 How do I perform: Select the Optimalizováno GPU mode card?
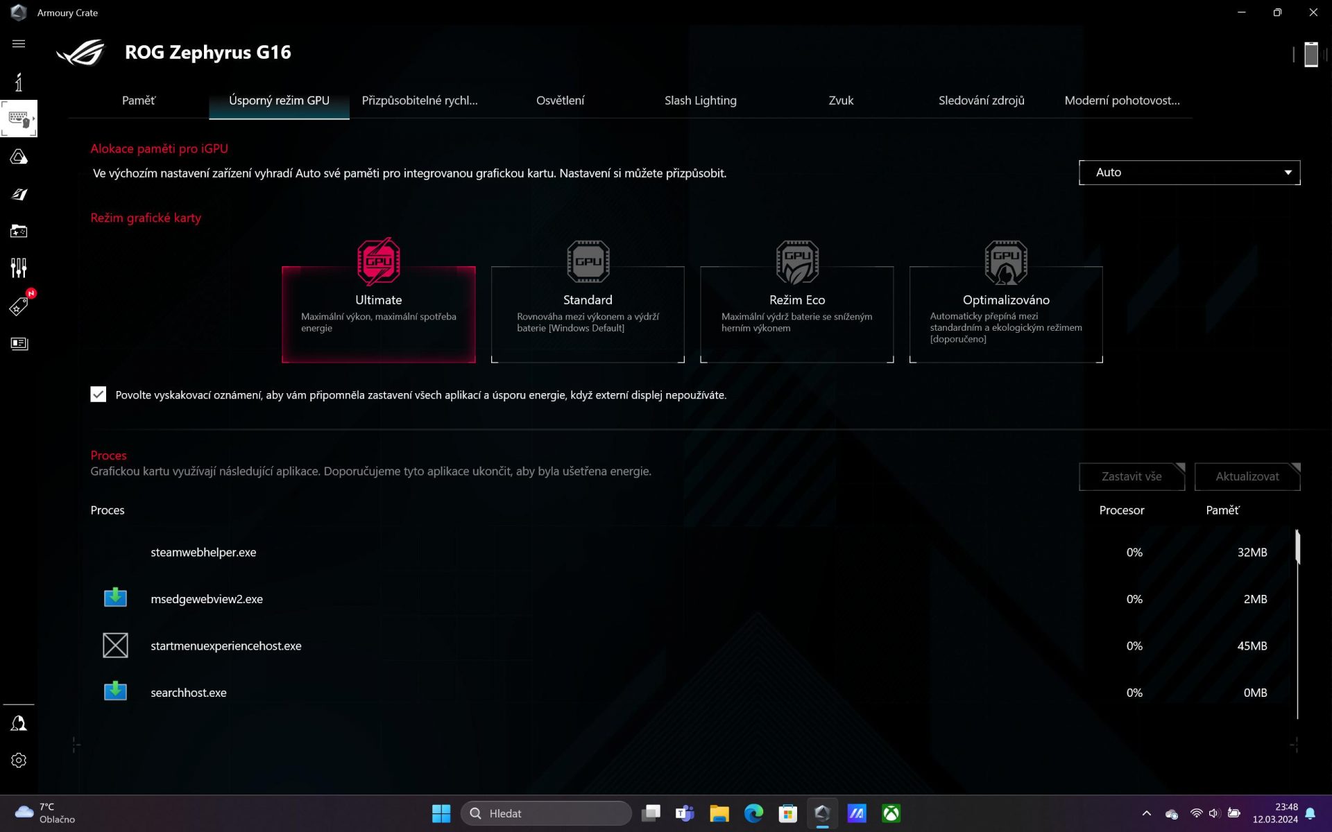click(x=1006, y=314)
